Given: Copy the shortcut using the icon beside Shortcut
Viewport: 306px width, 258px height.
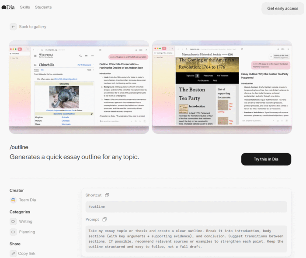Looking at the screenshot, I should (x=107, y=195).
